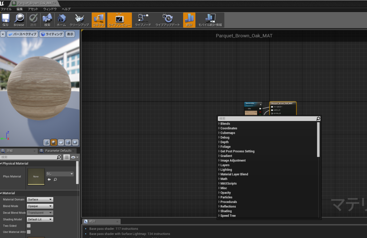This screenshot has height=238, width=367.
Task: Open the Material Domain Surface dropdown
Action: 40,199
